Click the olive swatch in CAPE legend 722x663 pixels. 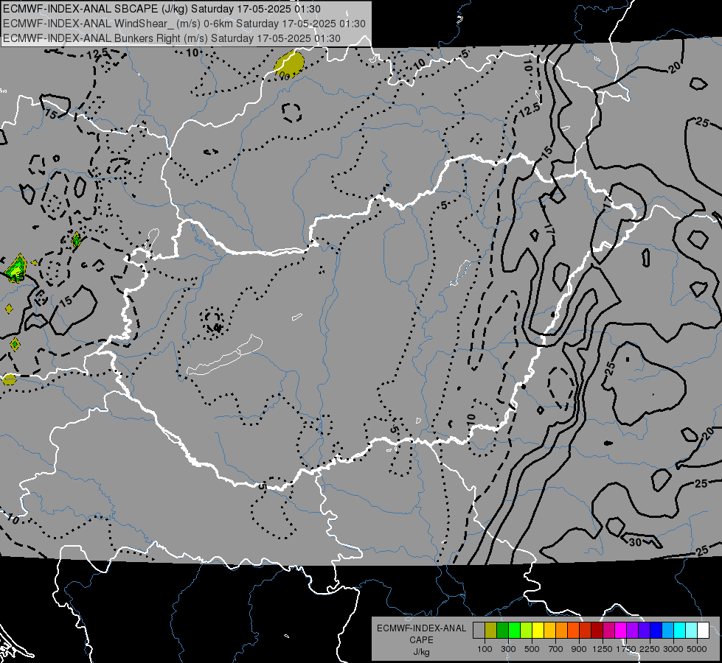click(x=491, y=631)
